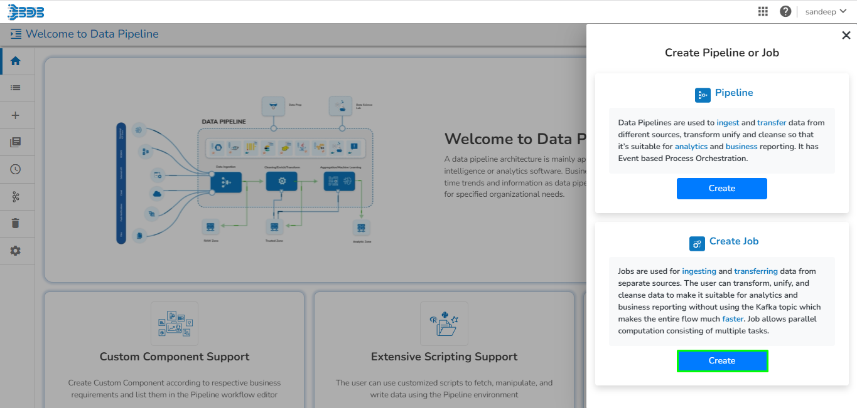
Task: Open the clock scheduler icon in sidebar
Action: 16,169
